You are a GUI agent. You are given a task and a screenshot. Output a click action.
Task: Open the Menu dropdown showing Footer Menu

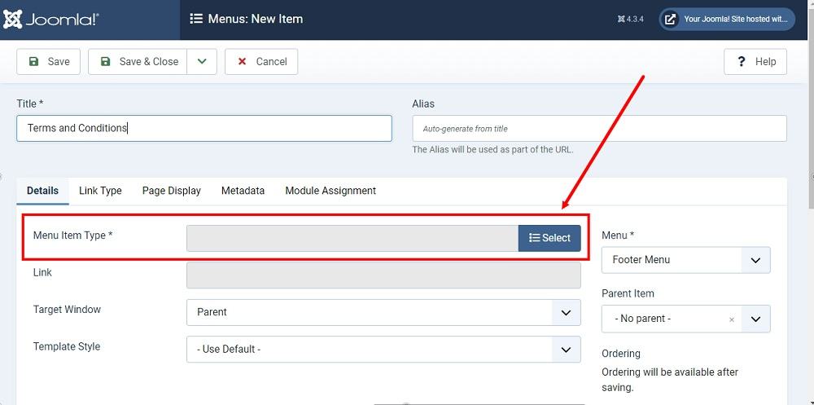click(x=685, y=260)
